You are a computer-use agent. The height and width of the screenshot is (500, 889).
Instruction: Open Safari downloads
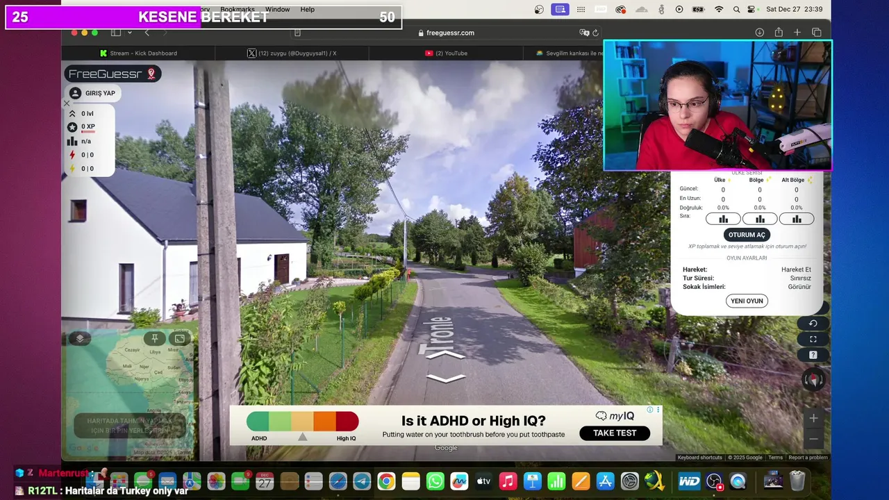[x=760, y=33]
